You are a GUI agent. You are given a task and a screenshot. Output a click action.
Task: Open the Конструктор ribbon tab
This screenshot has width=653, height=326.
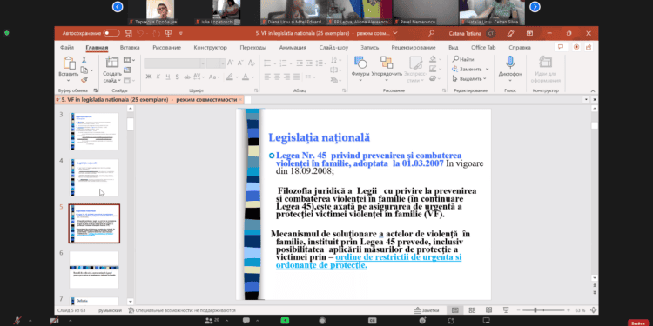(x=211, y=48)
